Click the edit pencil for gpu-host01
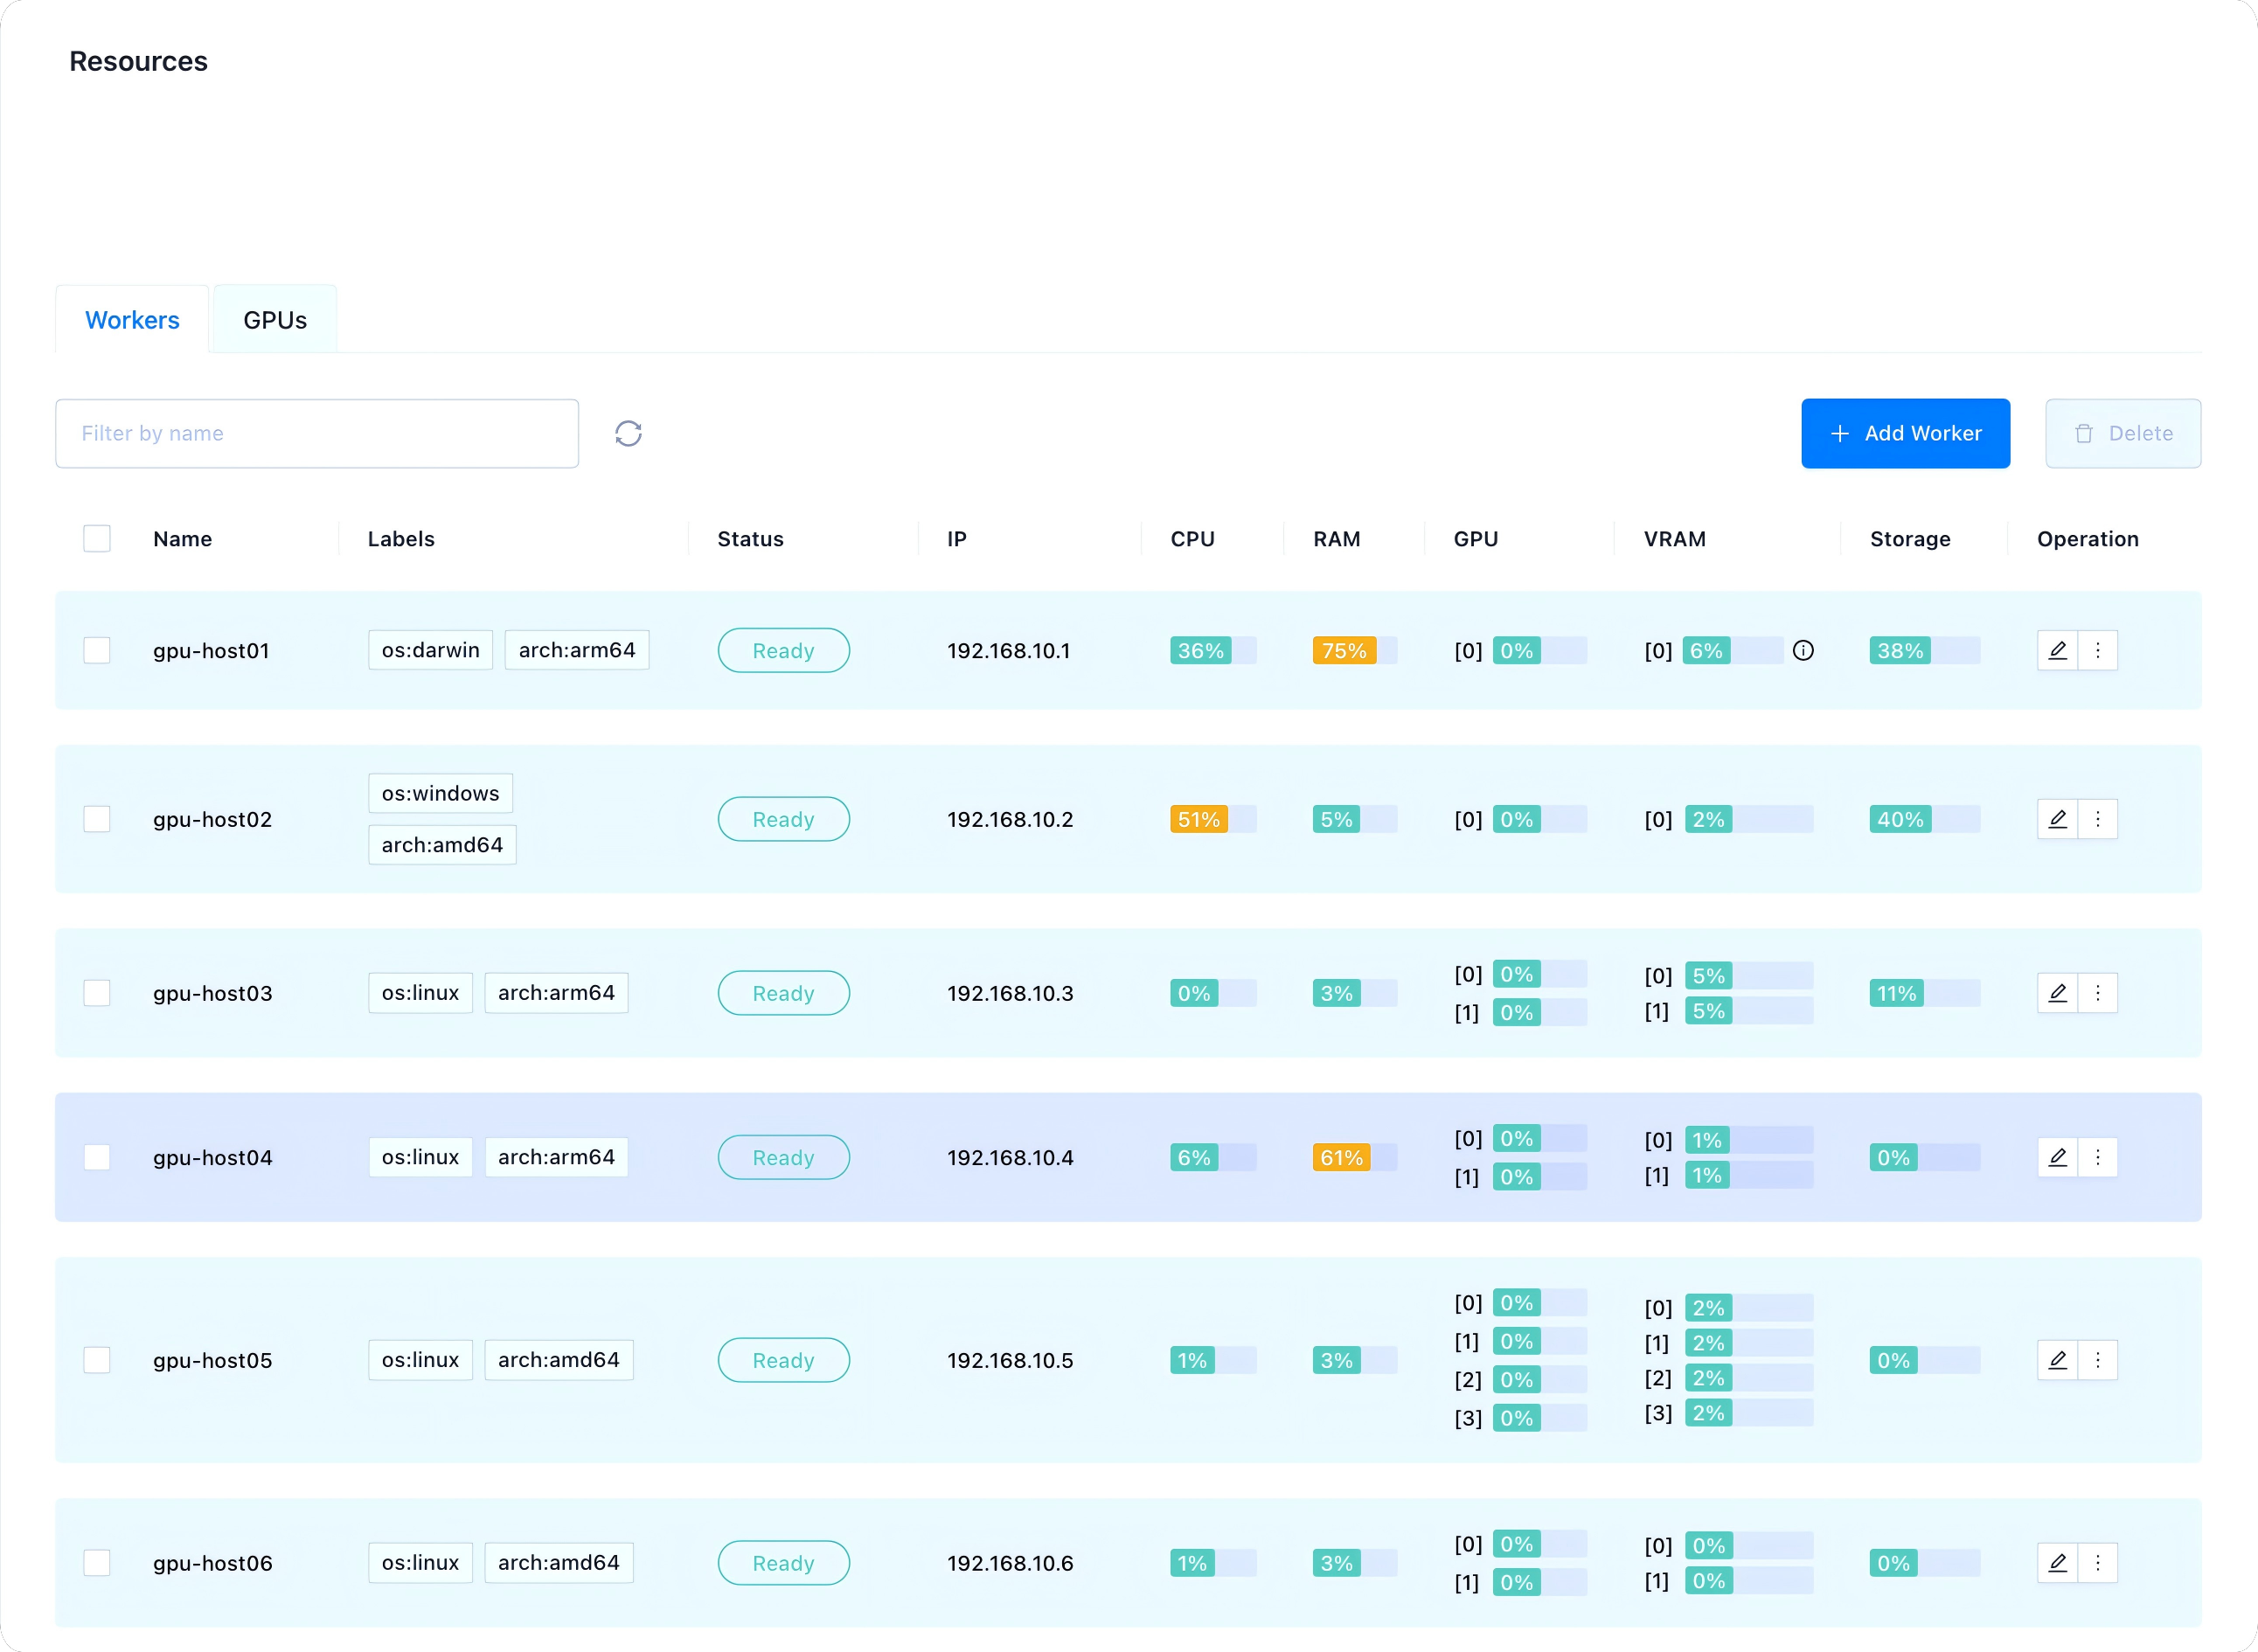Screen dimensions: 2258x1652 point(2057,650)
